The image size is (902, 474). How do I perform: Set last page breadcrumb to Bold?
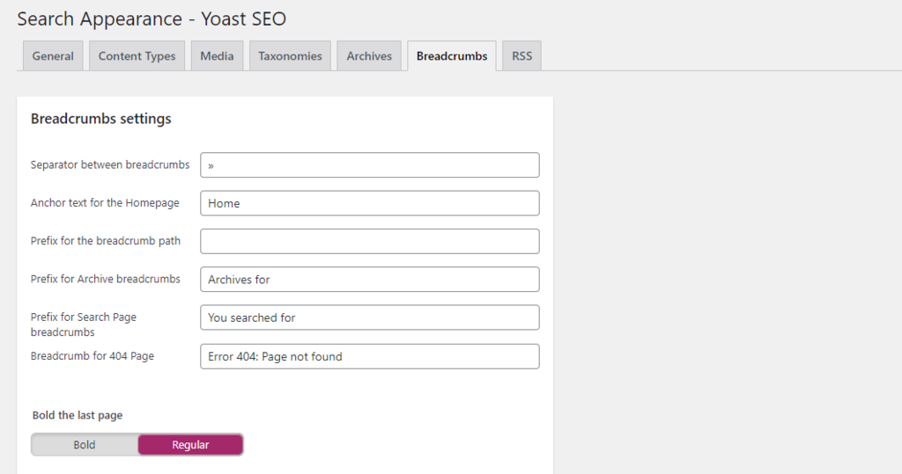(x=85, y=445)
